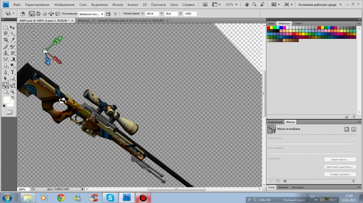Select the Hand tool in toolbox
This screenshot has width=363, height=203.
click(5, 92)
